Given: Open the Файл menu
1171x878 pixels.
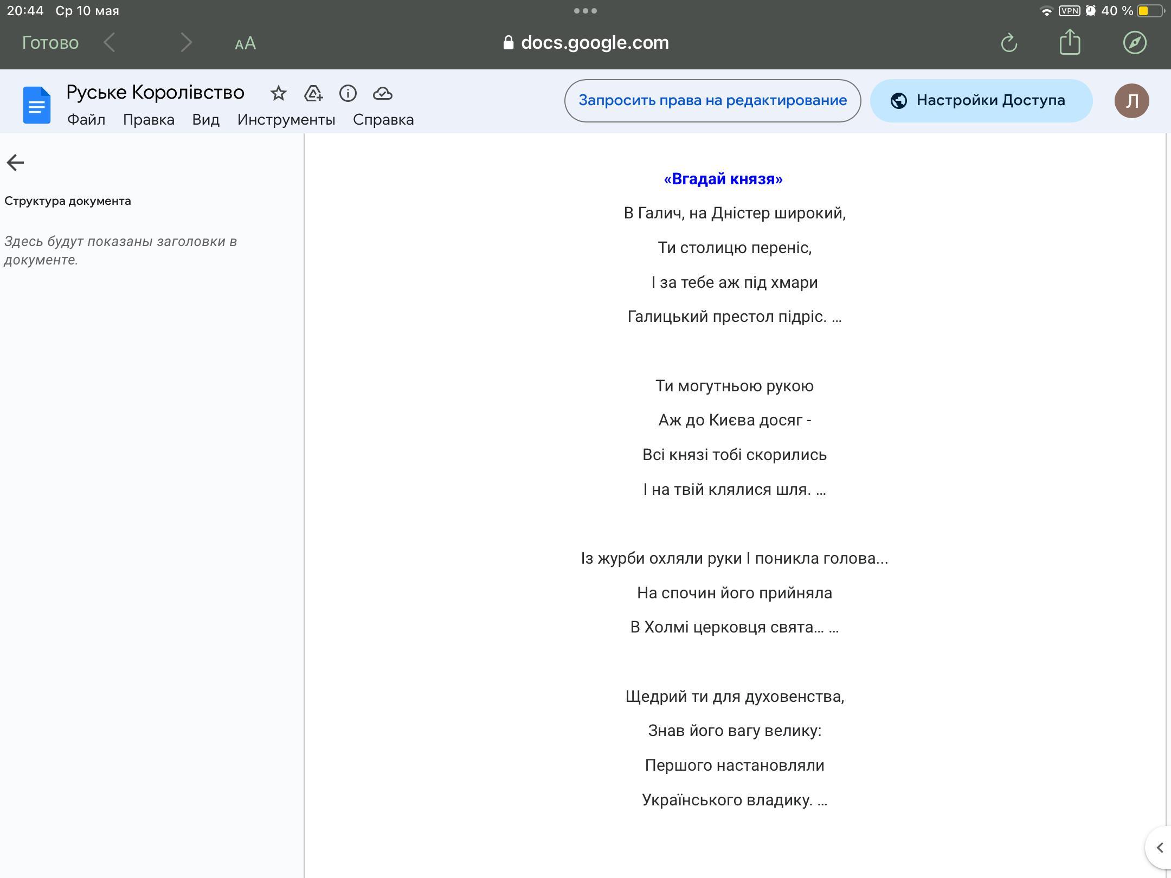Looking at the screenshot, I should tap(86, 120).
